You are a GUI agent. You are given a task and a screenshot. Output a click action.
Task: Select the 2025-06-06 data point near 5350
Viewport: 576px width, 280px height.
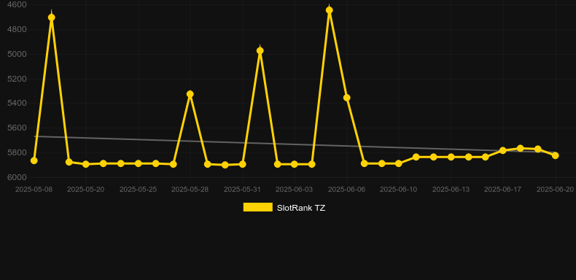tap(346, 98)
